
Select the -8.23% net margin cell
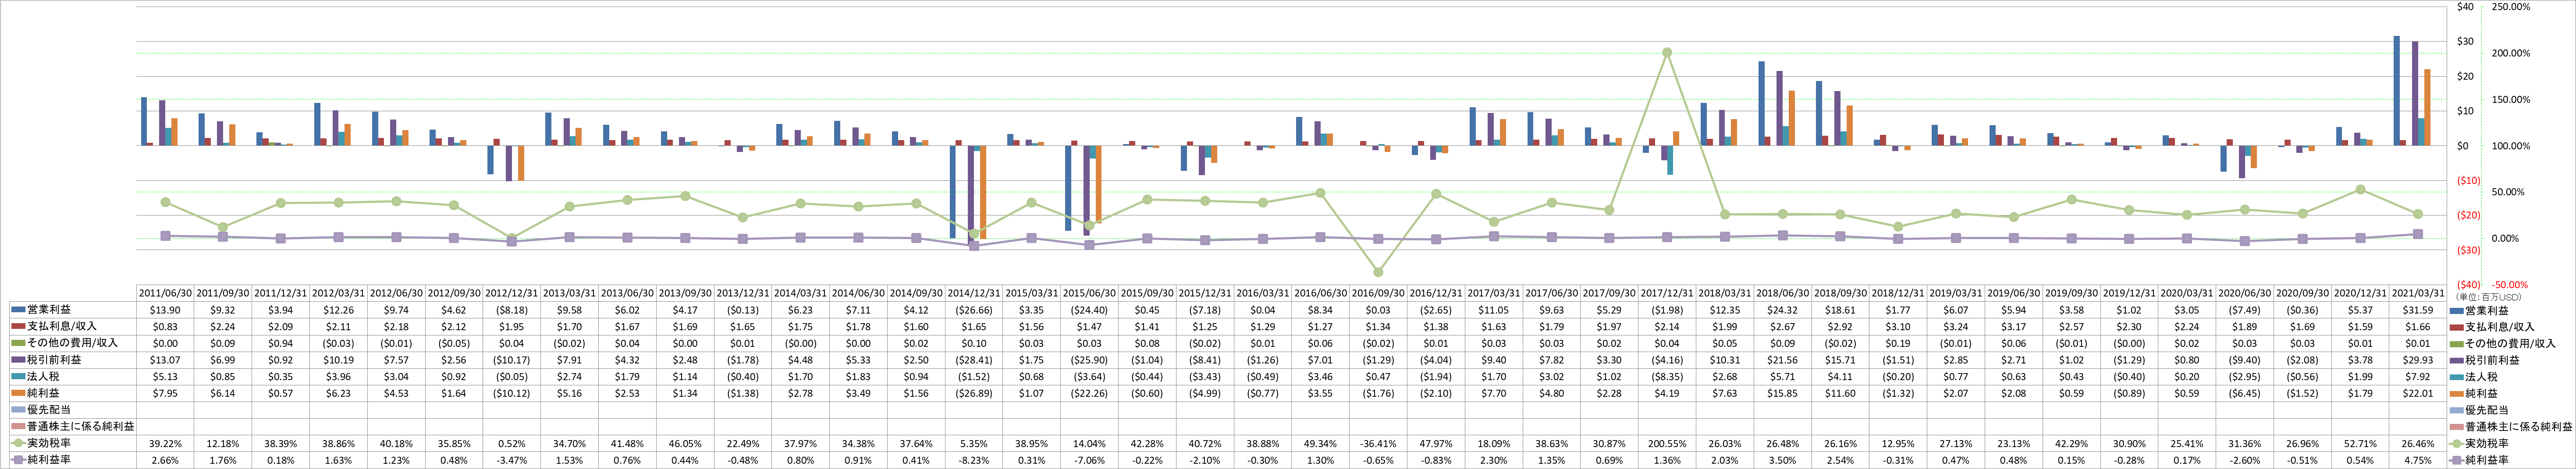coord(974,460)
